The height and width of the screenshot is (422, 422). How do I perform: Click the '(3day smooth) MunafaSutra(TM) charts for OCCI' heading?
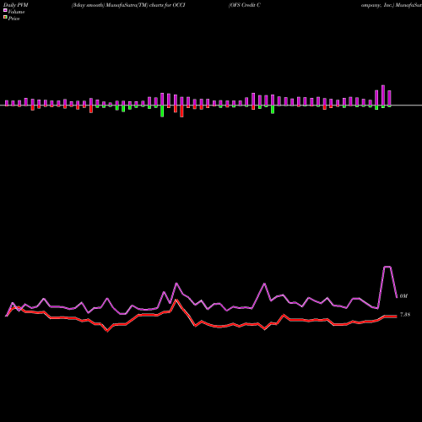[128, 5]
